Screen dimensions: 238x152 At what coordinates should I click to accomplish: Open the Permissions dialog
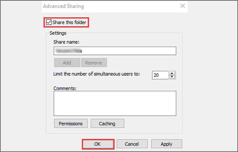[71, 123]
